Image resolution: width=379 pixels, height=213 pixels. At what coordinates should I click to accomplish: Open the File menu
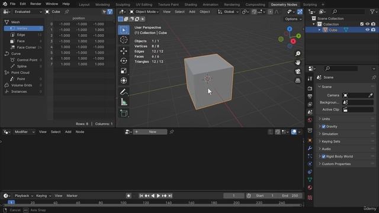coord(12,4)
